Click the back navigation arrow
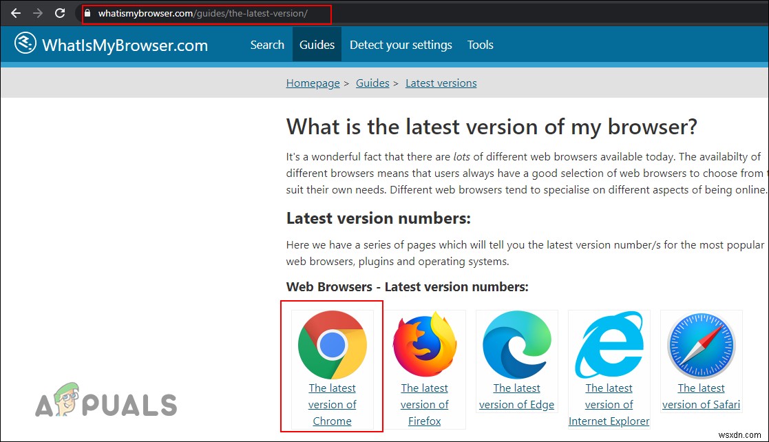 [15, 13]
